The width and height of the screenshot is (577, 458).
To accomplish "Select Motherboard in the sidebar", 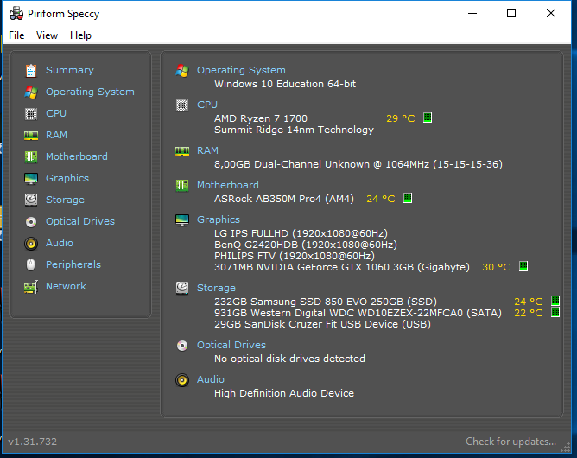I will 77,156.
